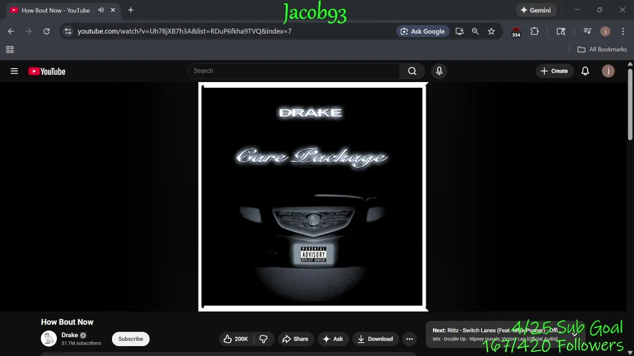The image size is (634, 356).
Task: Subscribe to Drake's channel
Action: [131, 339]
